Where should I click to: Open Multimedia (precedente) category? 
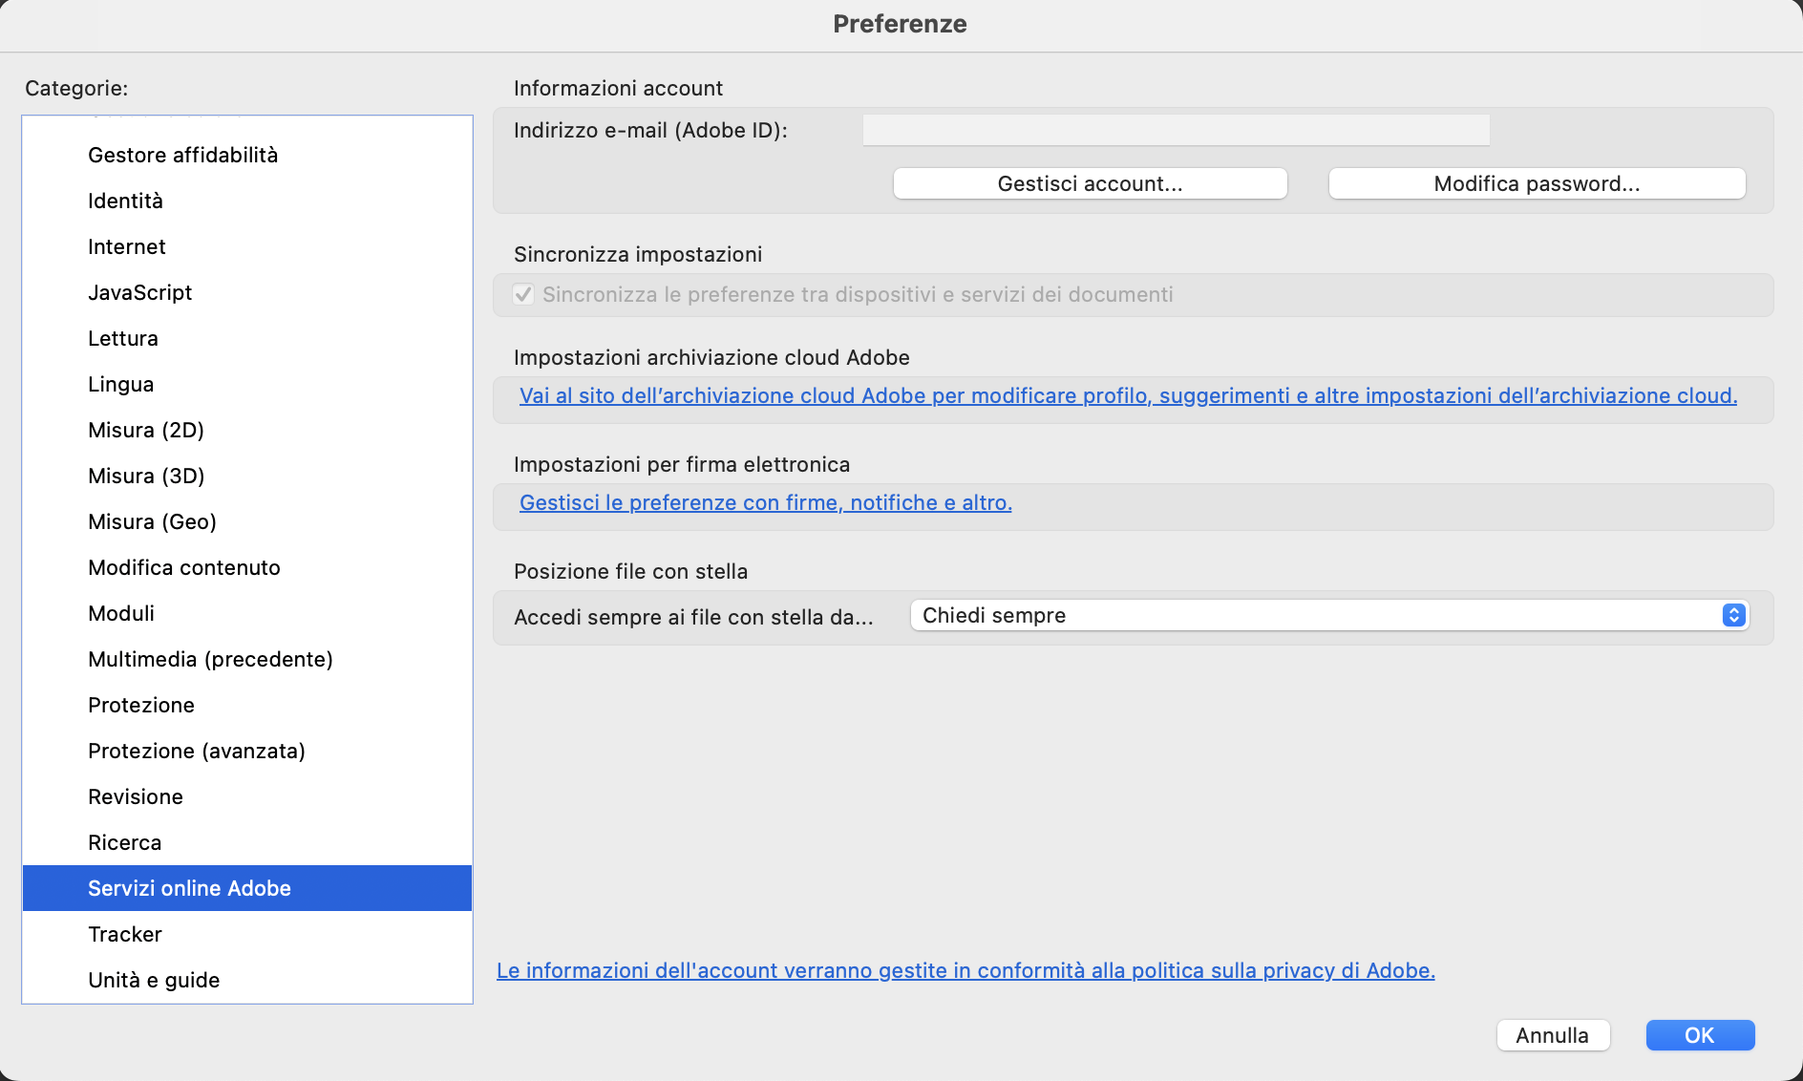(247, 659)
